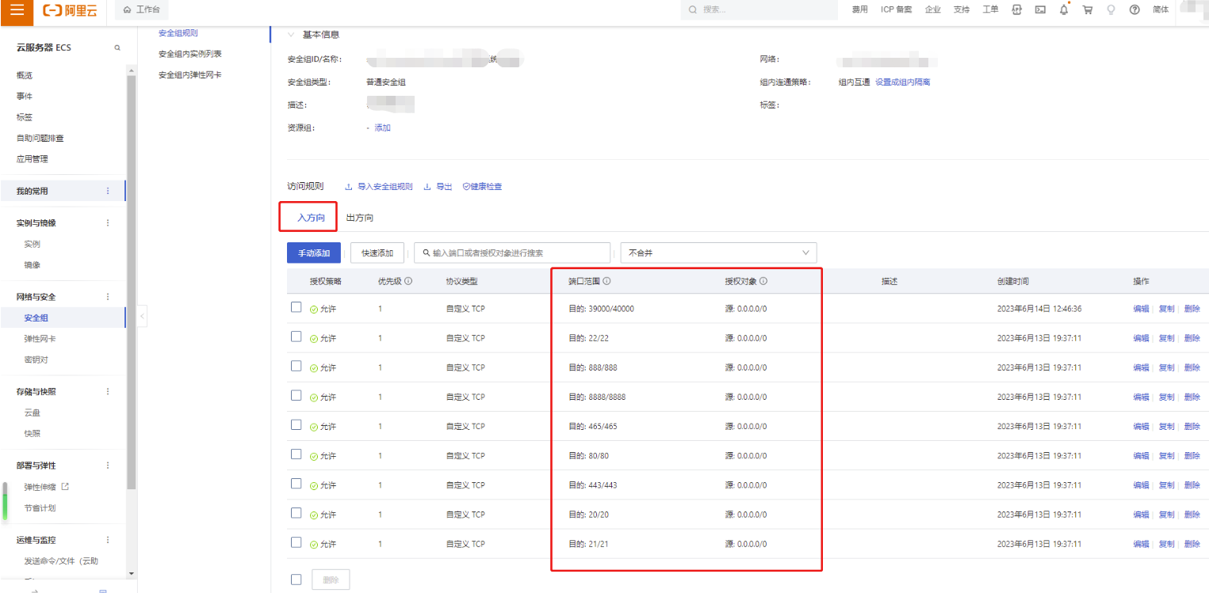The width and height of the screenshot is (1209, 593).
Task: Click the lightbulb icon in top bar
Action: [1111, 10]
